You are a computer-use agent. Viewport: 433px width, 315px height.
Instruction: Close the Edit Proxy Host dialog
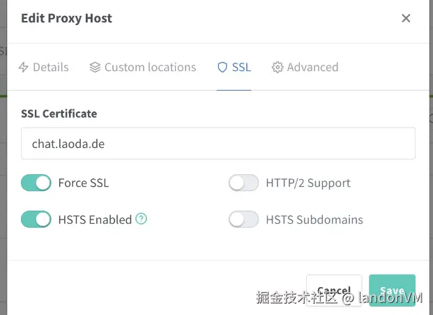(x=406, y=19)
